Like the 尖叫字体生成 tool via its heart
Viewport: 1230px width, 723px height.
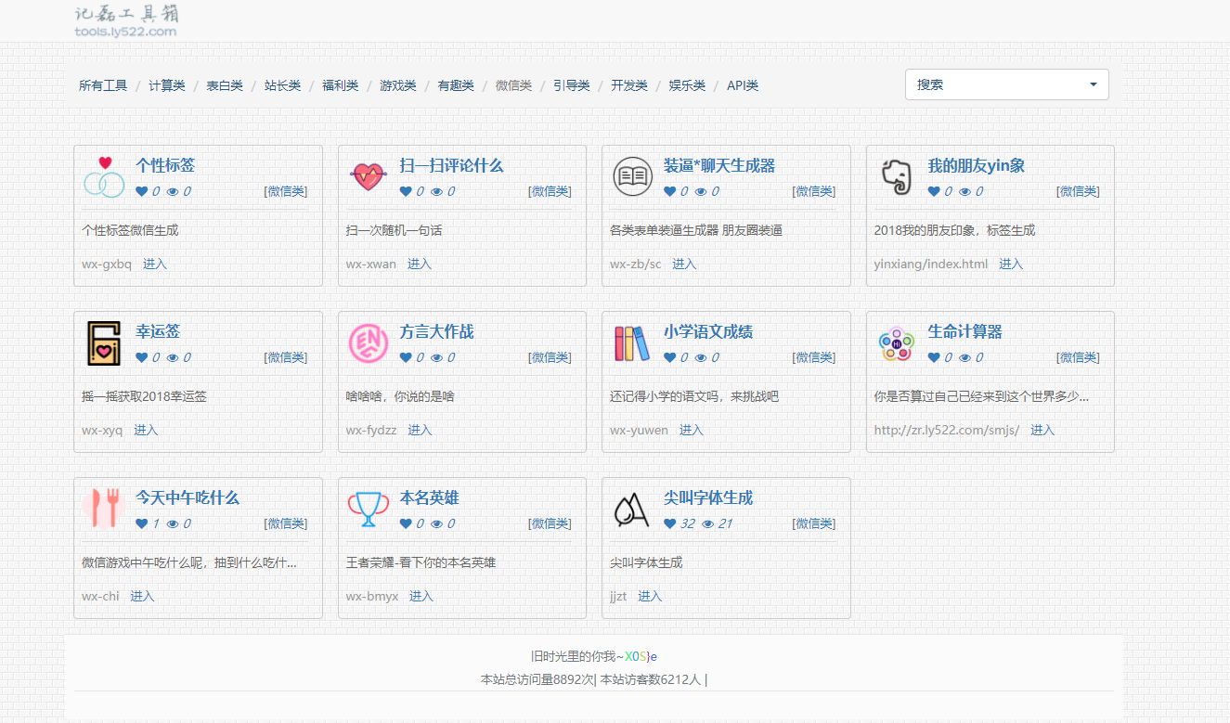click(670, 523)
